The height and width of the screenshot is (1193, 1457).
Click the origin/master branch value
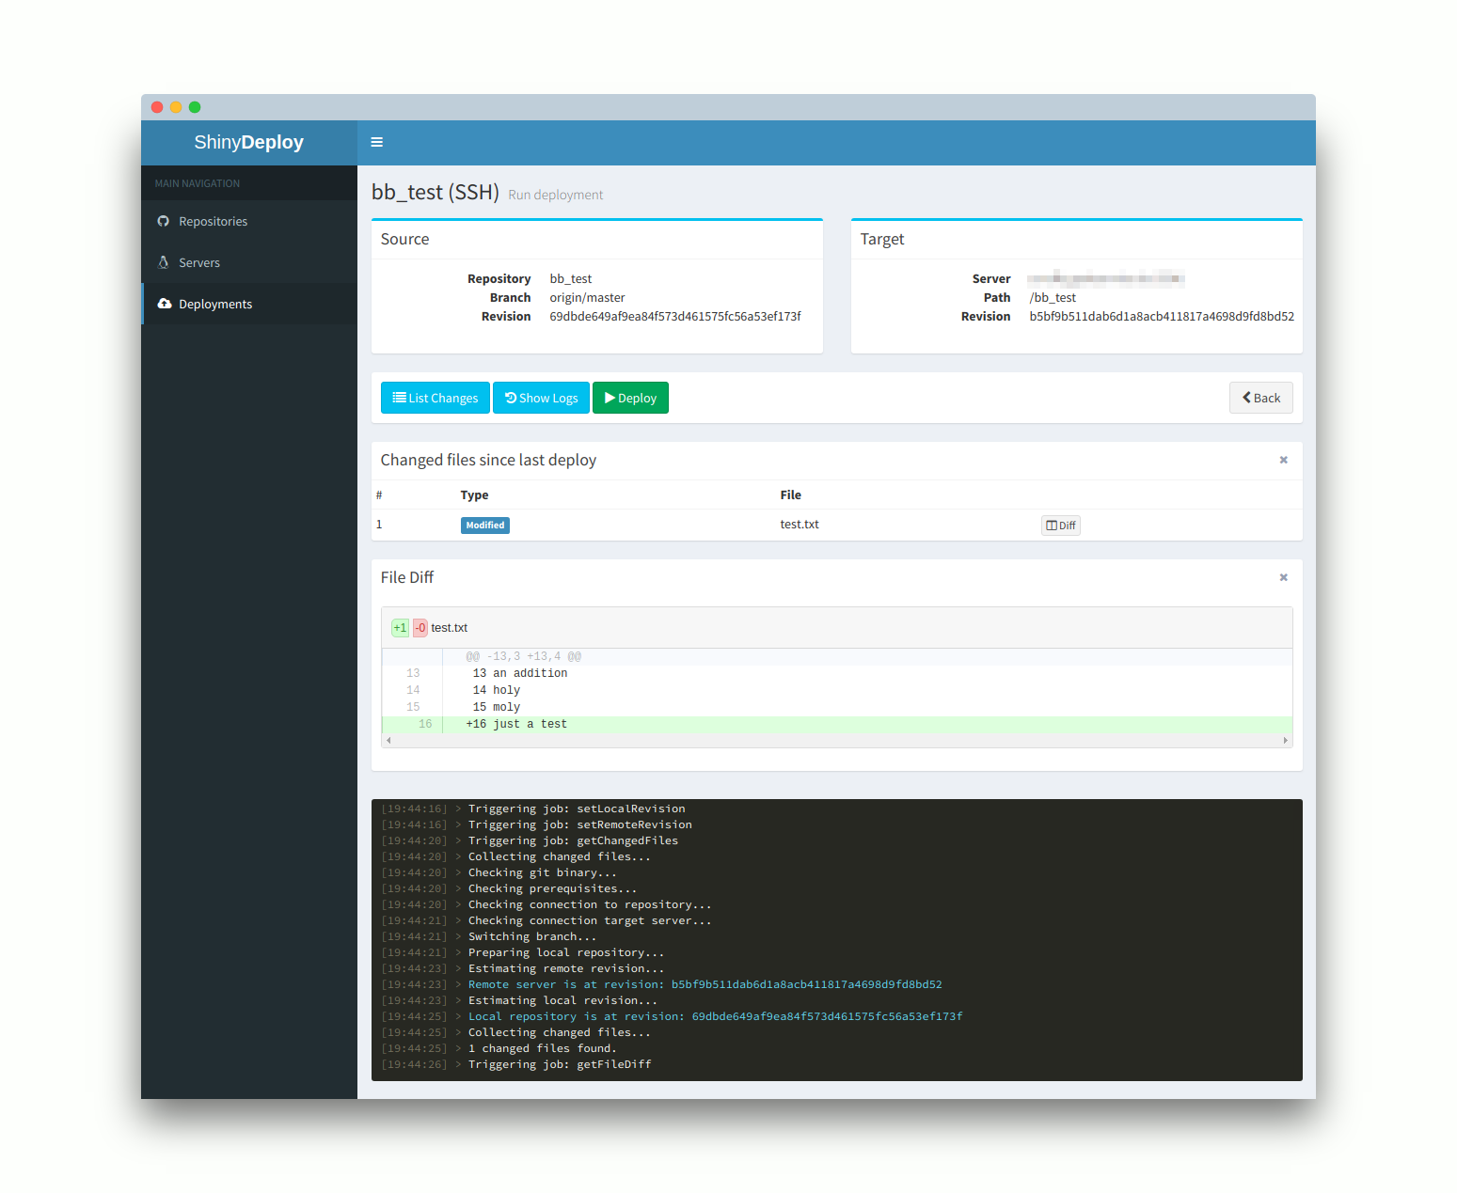click(587, 298)
